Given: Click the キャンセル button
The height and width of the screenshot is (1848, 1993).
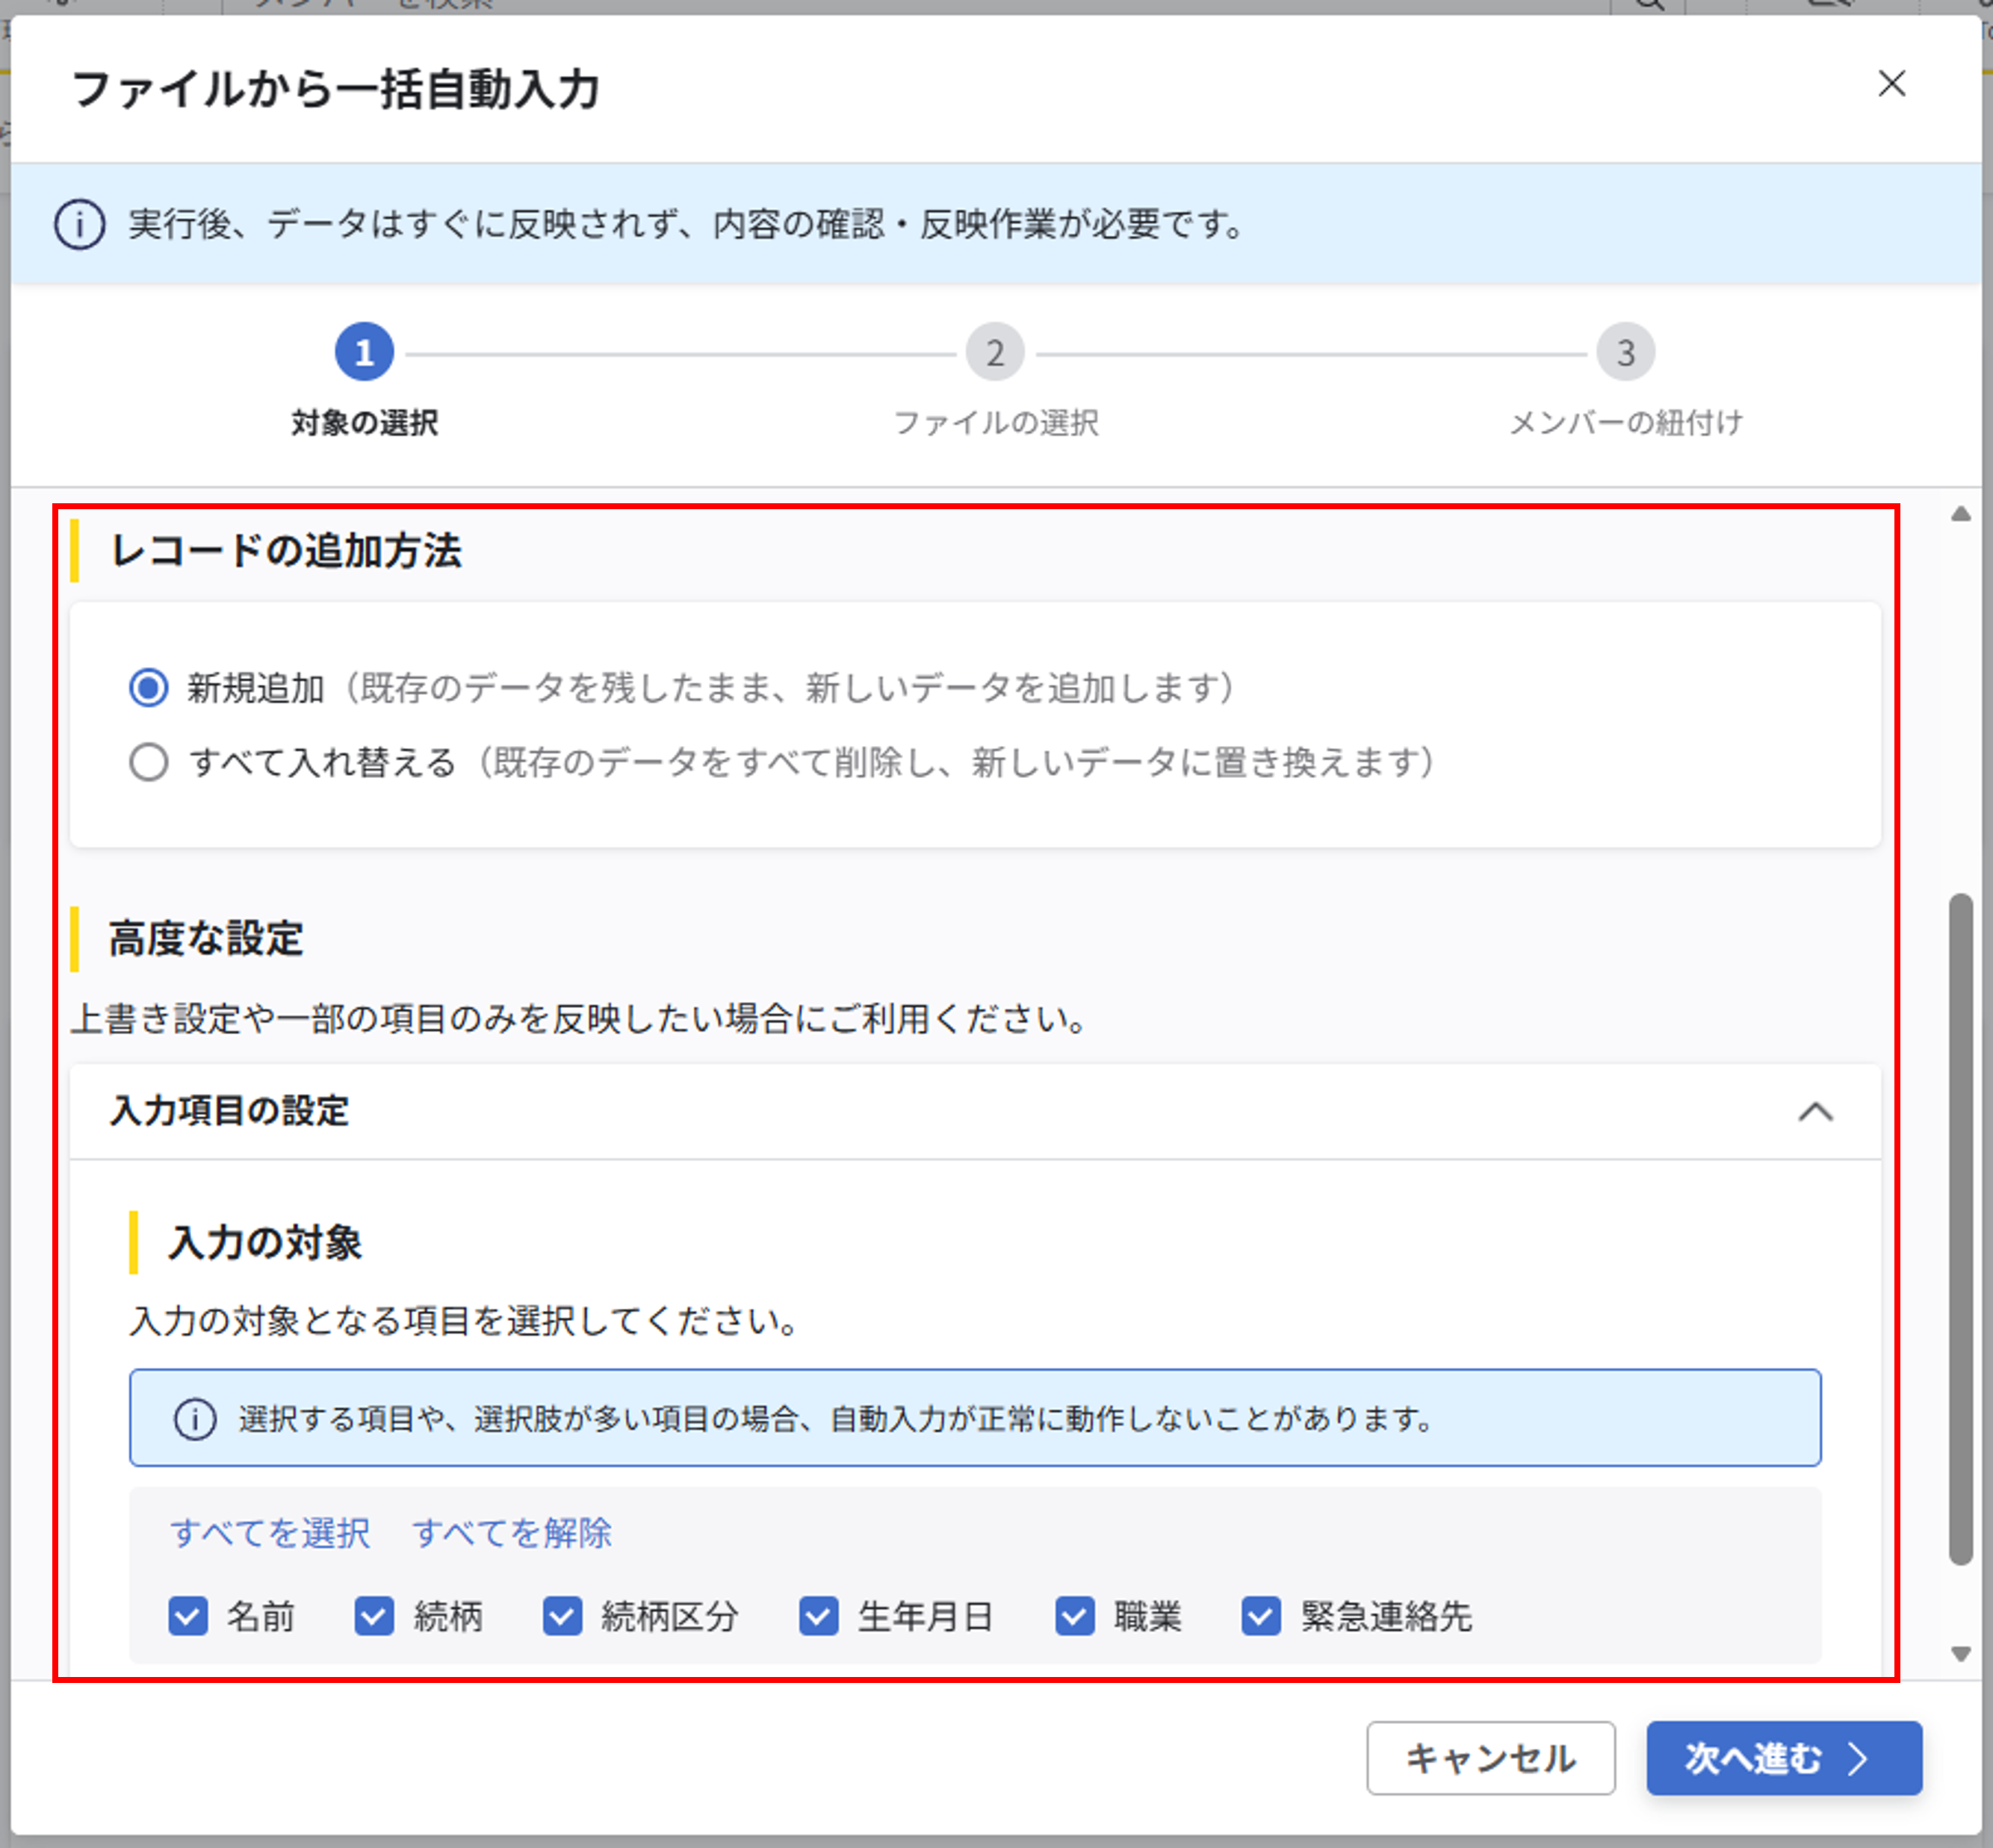Looking at the screenshot, I should [1491, 1758].
